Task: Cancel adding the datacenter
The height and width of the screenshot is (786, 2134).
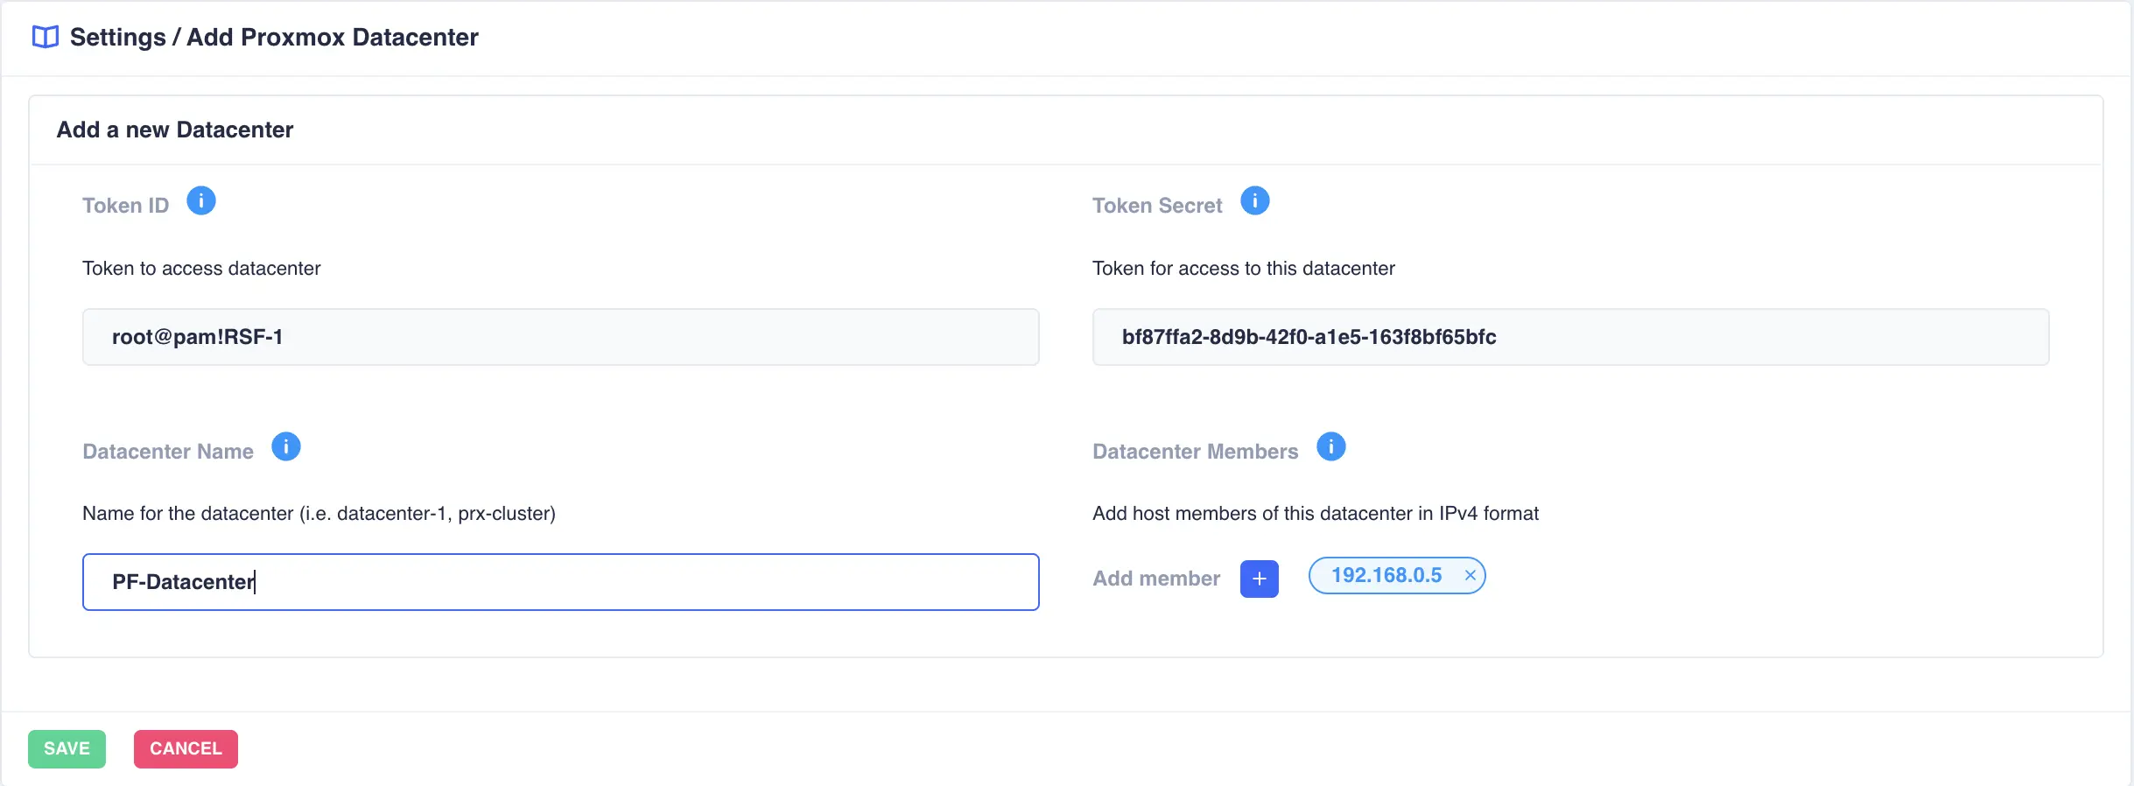Action: 186,749
